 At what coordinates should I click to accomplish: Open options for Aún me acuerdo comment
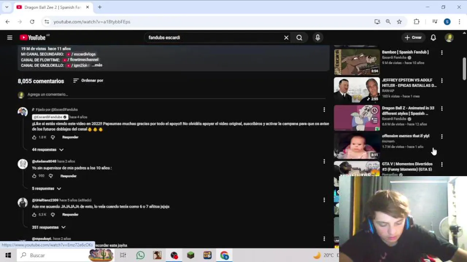[x=324, y=200]
